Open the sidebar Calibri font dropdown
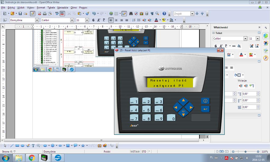The image size is (270, 162). [245, 39]
